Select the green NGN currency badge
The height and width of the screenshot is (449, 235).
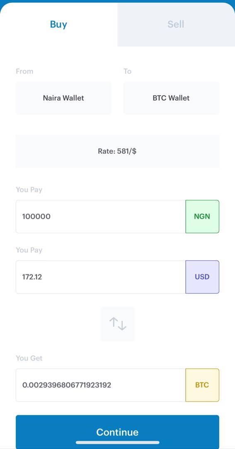coord(202,217)
